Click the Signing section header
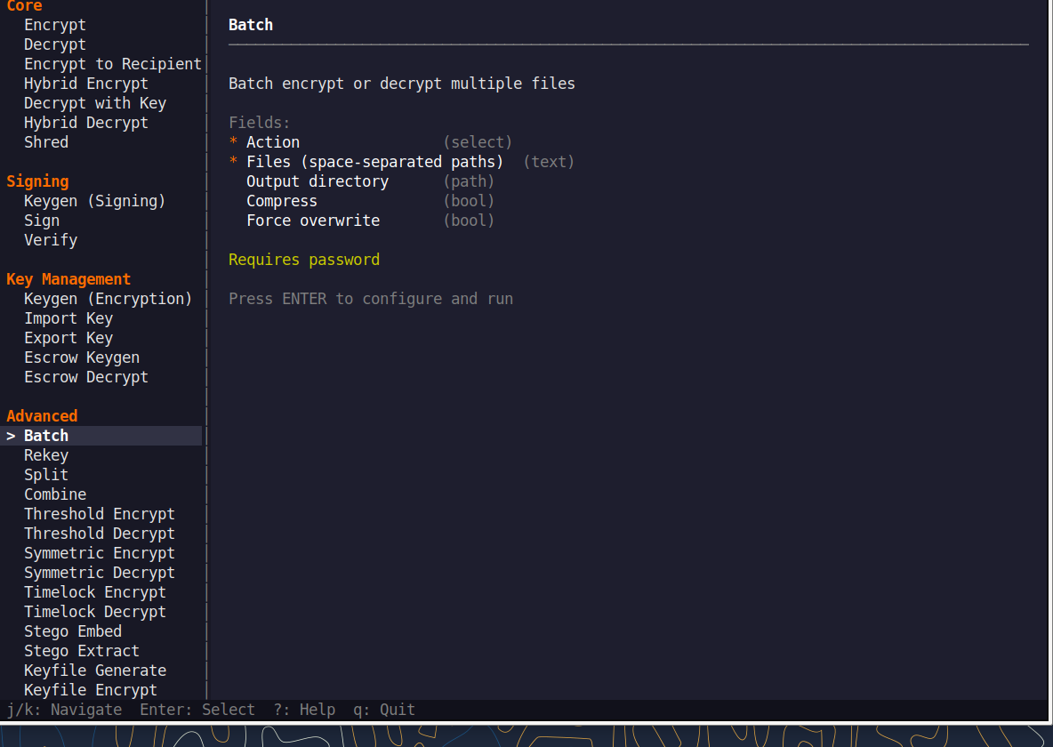Viewport: 1053px width, 747px height. (x=37, y=181)
